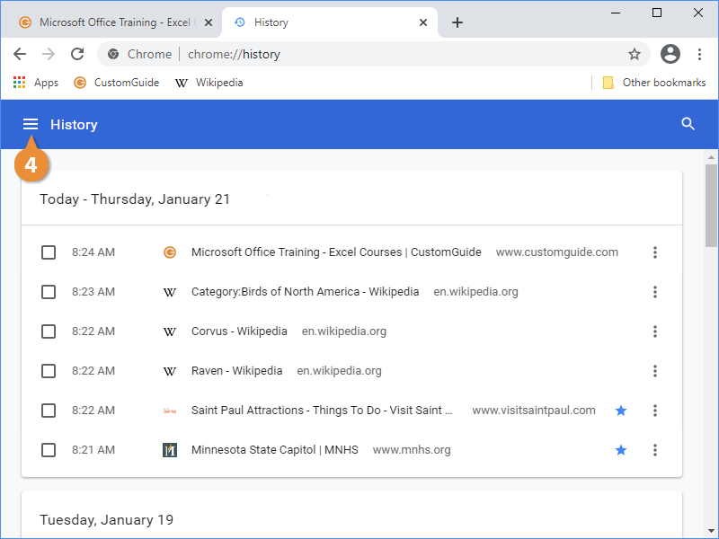Click bookmark star on Minnesota State Capitol row
This screenshot has width=719, height=539.
point(621,450)
